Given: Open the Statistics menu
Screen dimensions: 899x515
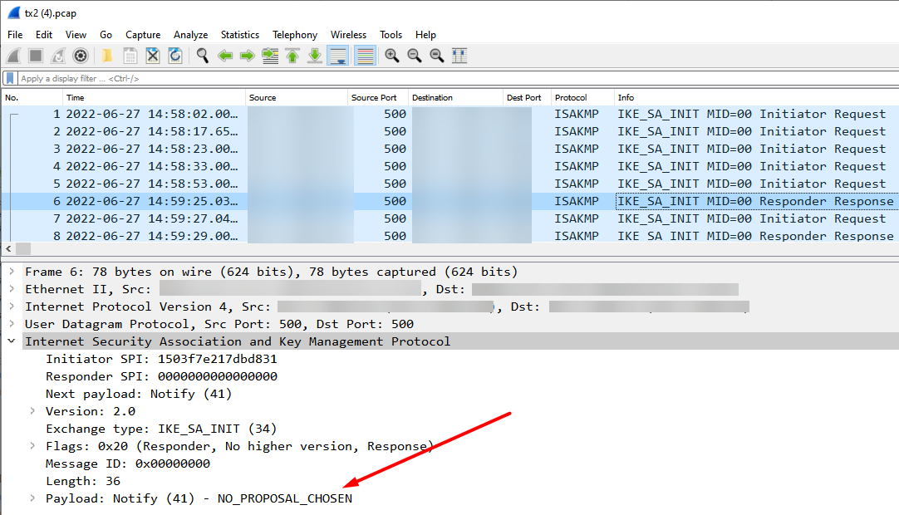Looking at the screenshot, I should point(239,34).
